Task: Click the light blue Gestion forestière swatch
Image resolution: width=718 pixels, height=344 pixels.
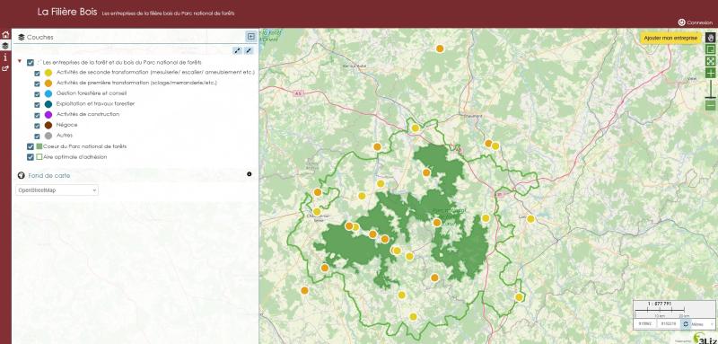Action: point(48,94)
